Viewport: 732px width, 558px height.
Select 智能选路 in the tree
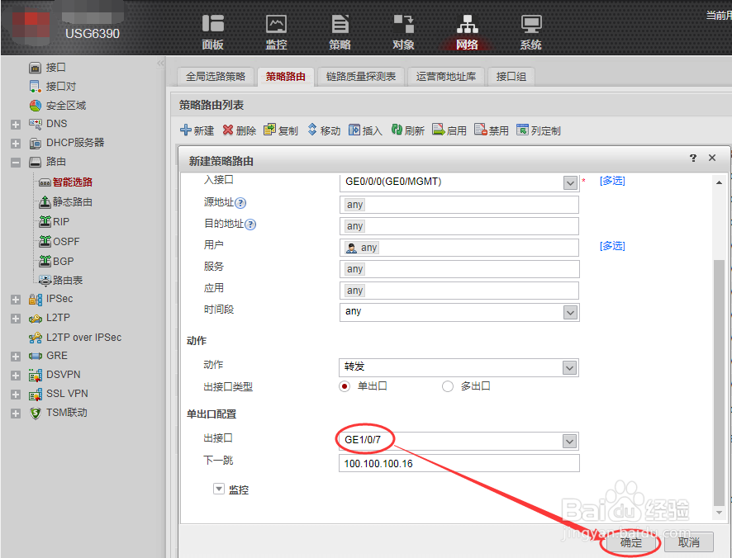(73, 182)
